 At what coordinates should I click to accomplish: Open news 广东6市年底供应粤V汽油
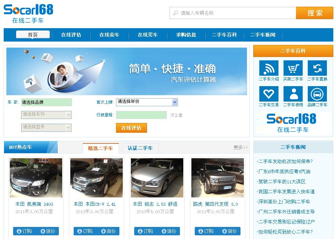click(284, 172)
